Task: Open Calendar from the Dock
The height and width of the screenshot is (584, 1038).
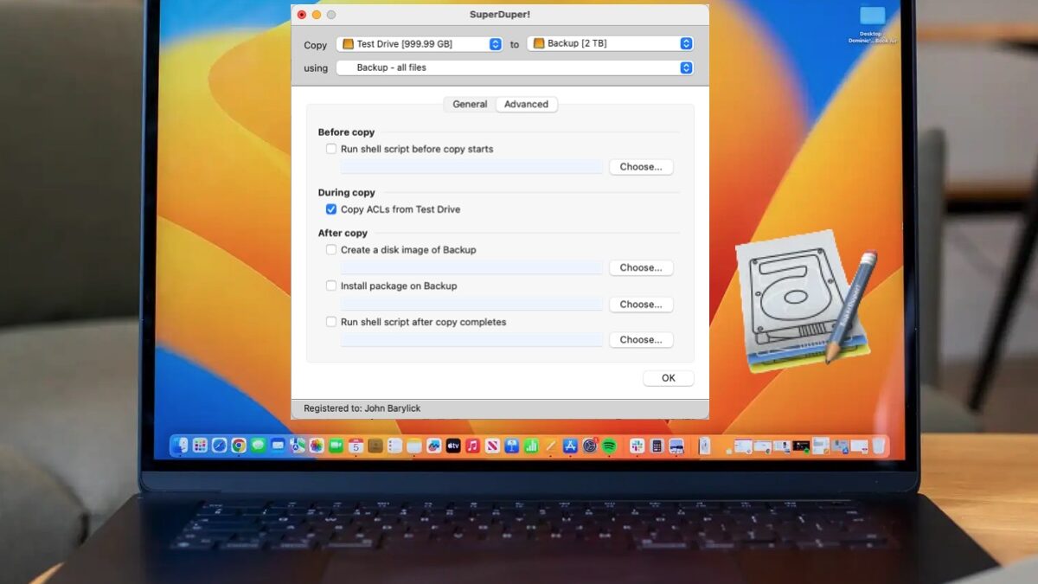Action: click(356, 446)
